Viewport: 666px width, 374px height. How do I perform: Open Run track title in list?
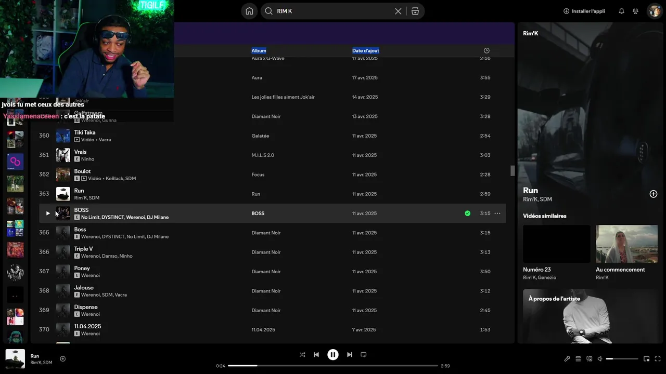tap(79, 191)
